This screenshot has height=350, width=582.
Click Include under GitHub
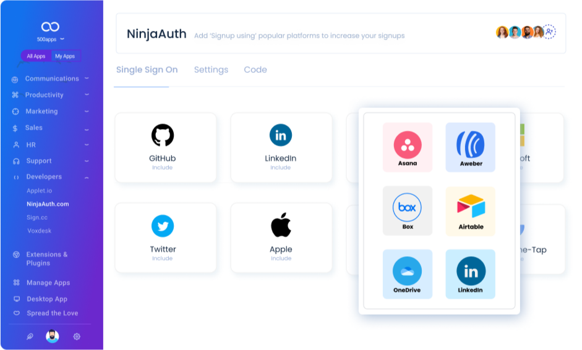(x=162, y=167)
